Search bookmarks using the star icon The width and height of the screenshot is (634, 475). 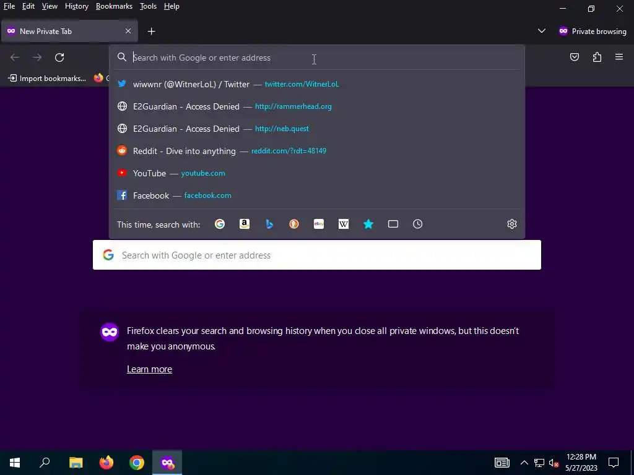click(368, 224)
